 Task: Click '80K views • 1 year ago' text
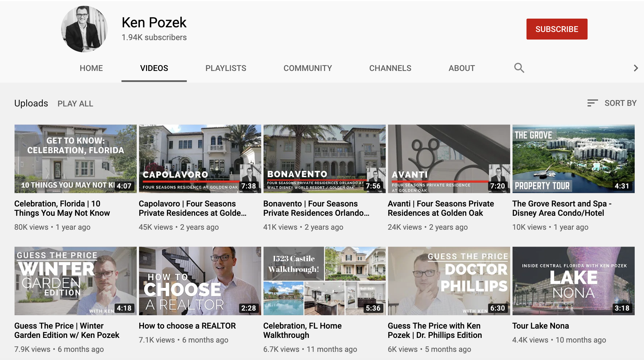(x=52, y=227)
